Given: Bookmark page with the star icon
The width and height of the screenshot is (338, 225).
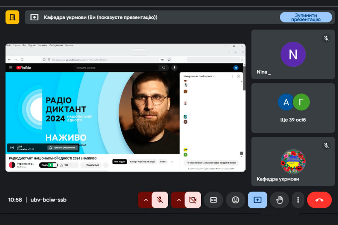Looking at the screenshot, I should [169, 60].
